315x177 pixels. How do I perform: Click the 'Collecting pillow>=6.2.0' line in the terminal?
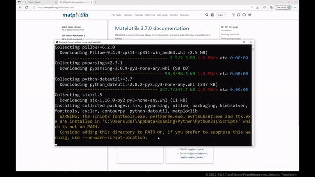tap(85, 47)
